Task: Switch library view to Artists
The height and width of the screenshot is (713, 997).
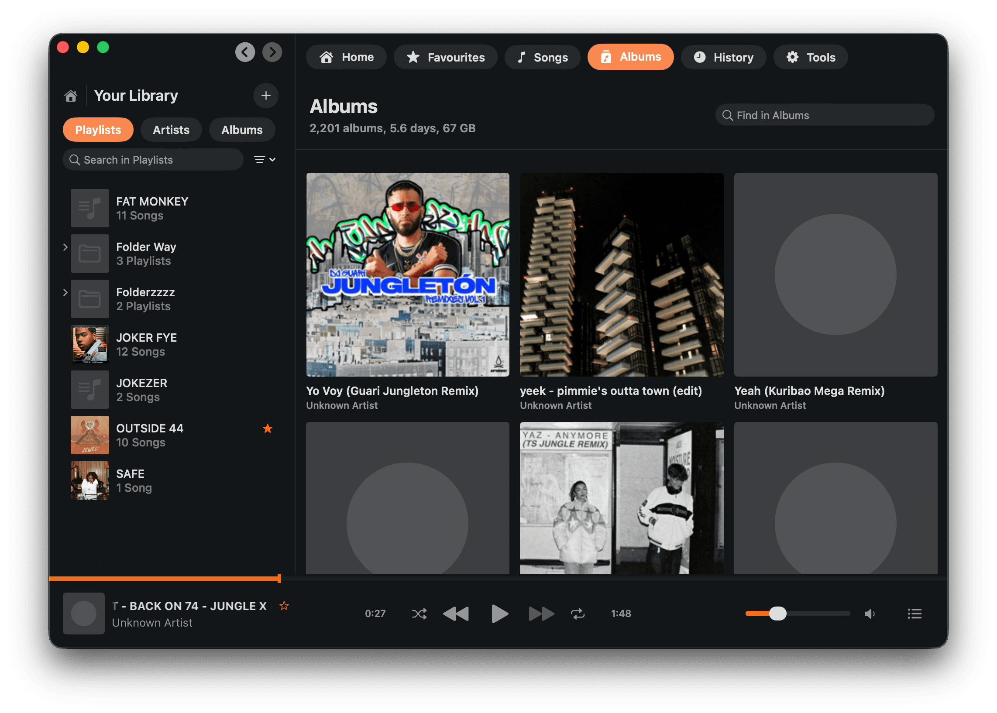Action: pos(171,130)
